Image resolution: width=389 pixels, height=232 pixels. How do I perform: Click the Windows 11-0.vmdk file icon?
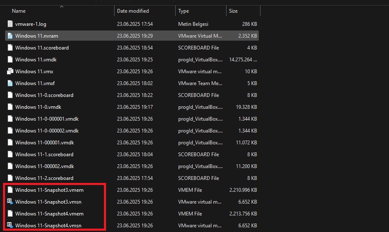click(10, 107)
